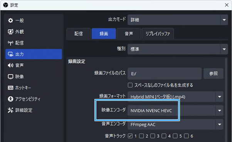Viewport: 232px width, 142px height.
Task: Click the tools icon for 詳細設定
Action: click(x=10, y=110)
